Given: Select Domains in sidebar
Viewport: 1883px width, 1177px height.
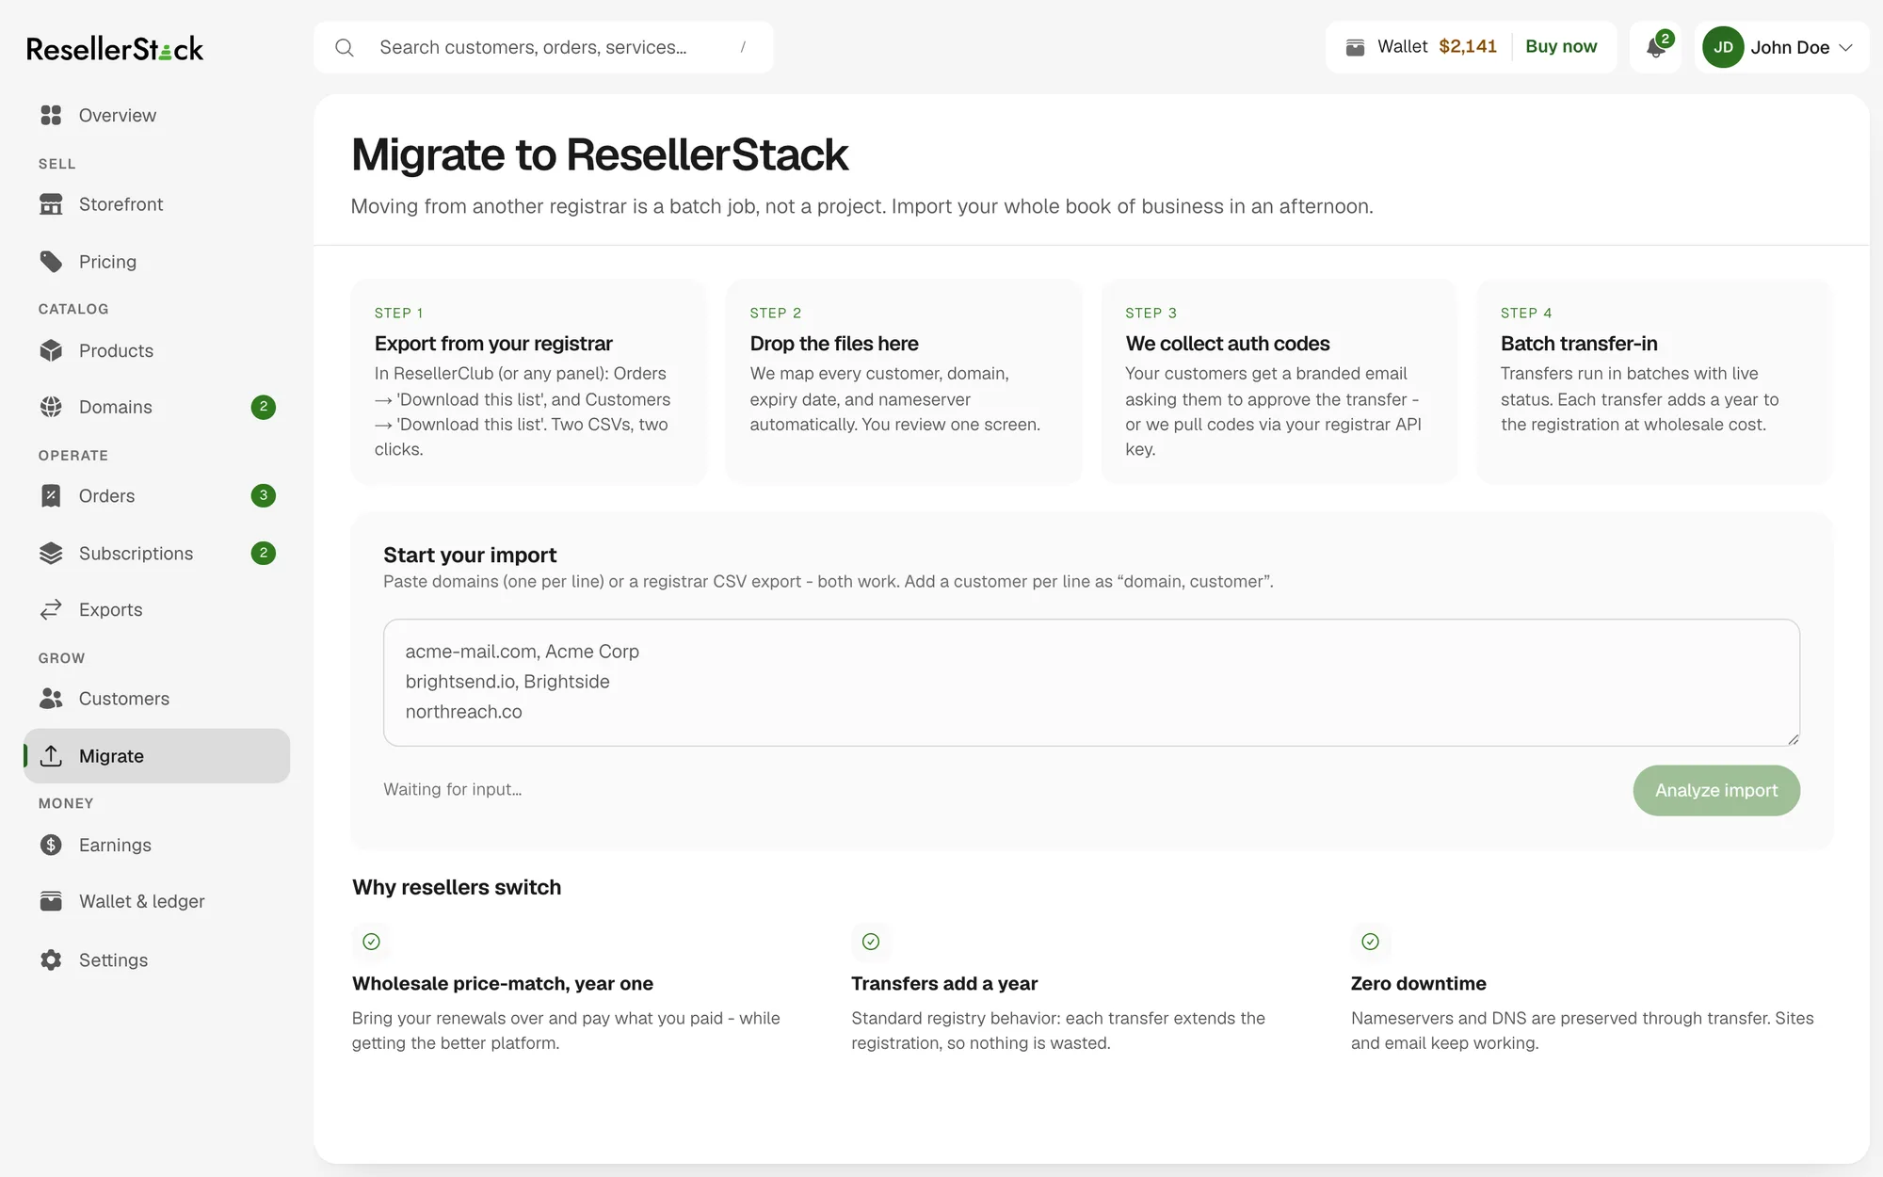Looking at the screenshot, I should [x=156, y=407].
